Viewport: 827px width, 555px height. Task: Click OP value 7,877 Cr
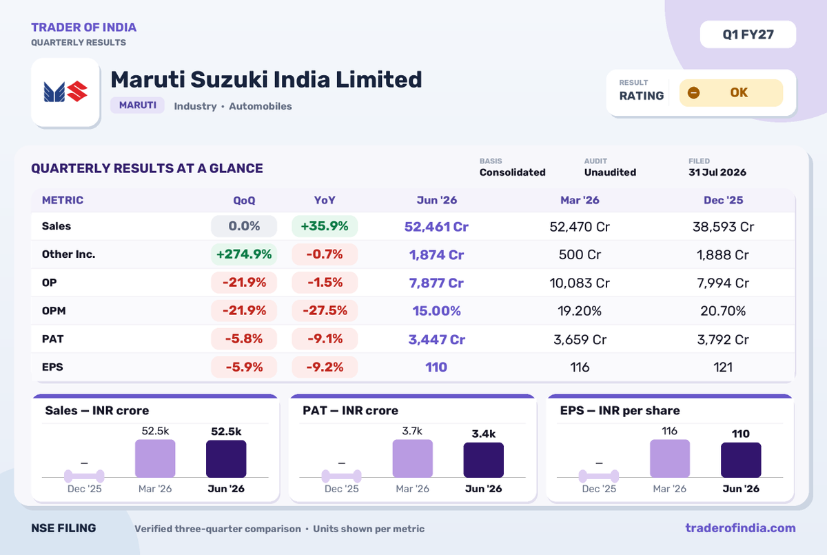pyautogui.click(x=437, y=283)
